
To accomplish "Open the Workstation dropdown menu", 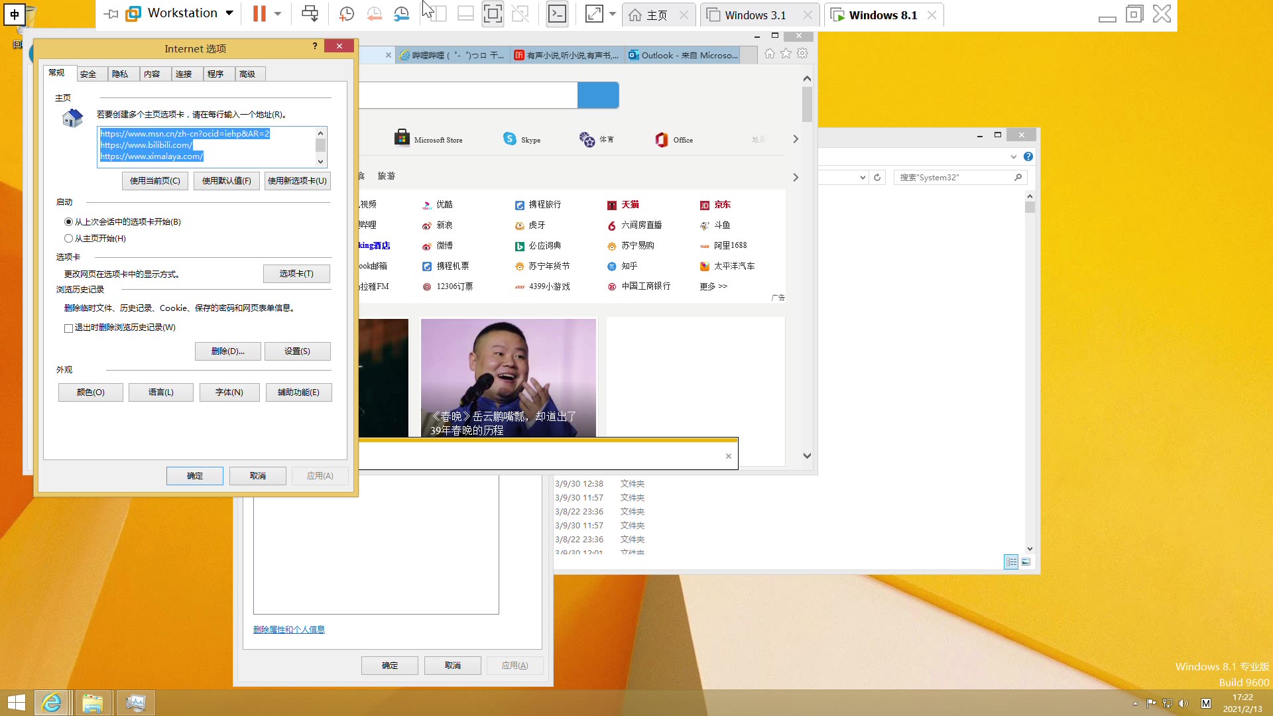I will coord(229,13).
